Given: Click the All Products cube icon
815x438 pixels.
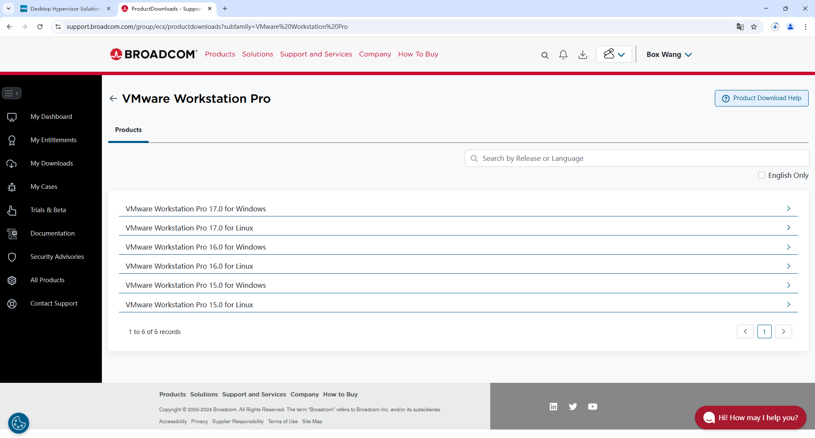Looking at the screenshot, I should point(12,281).
